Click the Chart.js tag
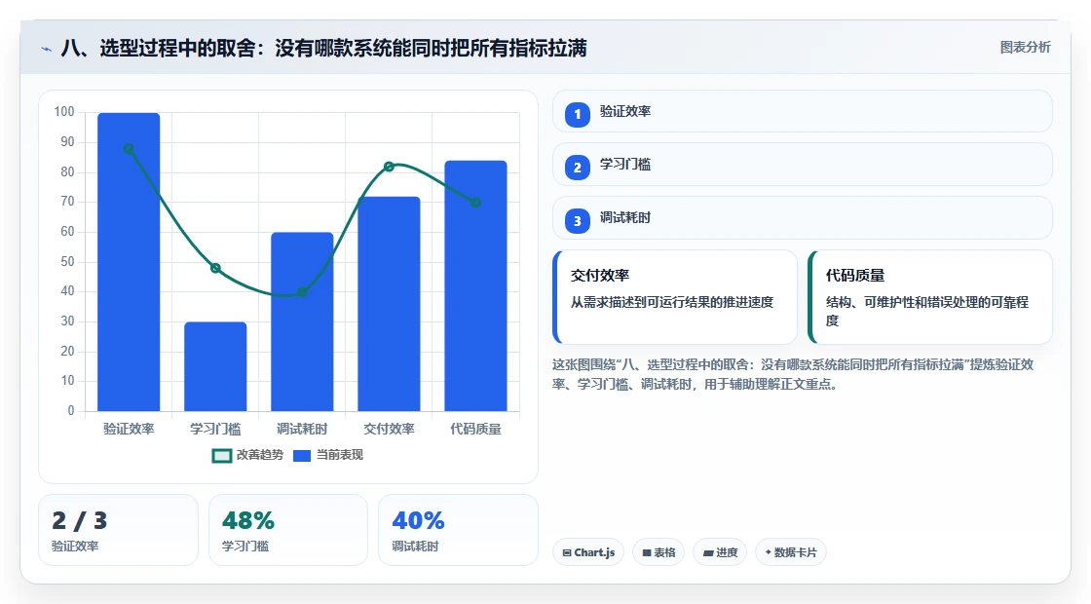This screenshot has height=604, width=1091. [588, 552]
